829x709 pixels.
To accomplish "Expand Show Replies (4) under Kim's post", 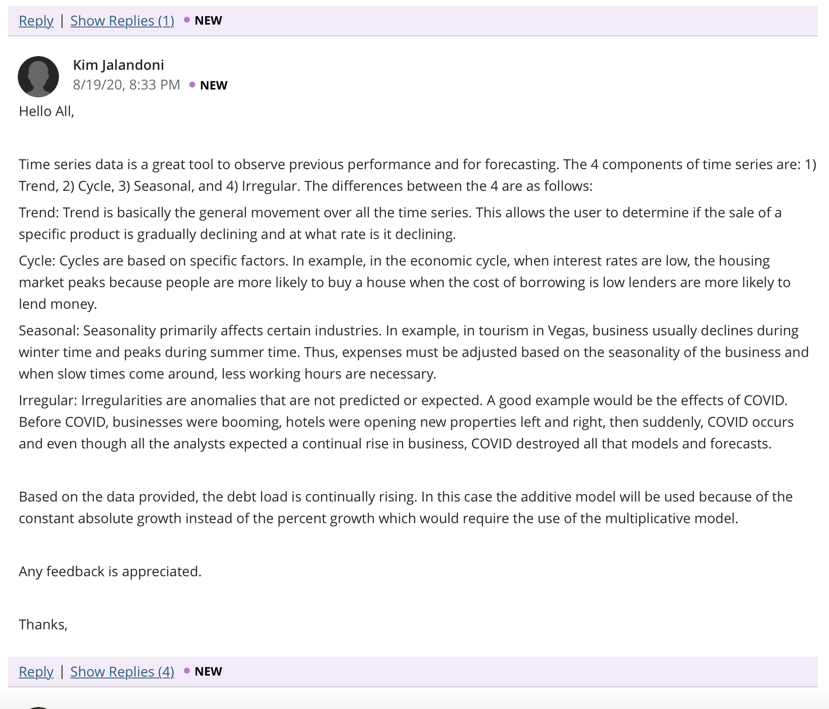I will tap(122, 672).
